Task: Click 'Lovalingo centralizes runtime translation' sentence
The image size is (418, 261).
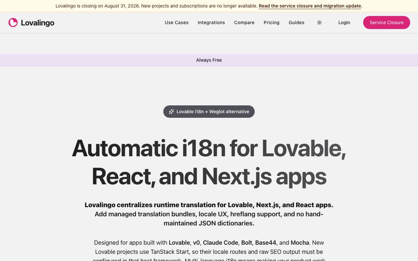Action: point(209,205)
